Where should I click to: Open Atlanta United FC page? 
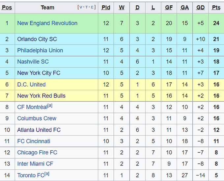(39, 130)
